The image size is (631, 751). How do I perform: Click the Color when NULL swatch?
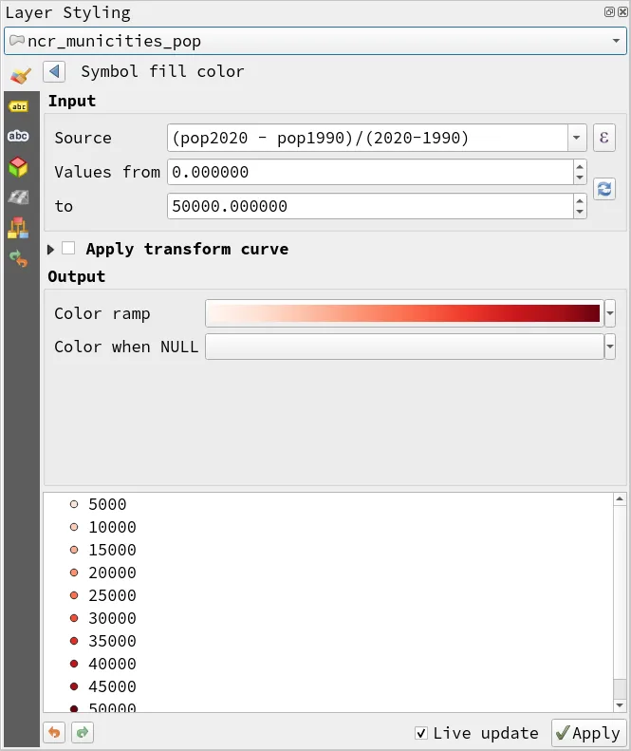coord(404,347)
